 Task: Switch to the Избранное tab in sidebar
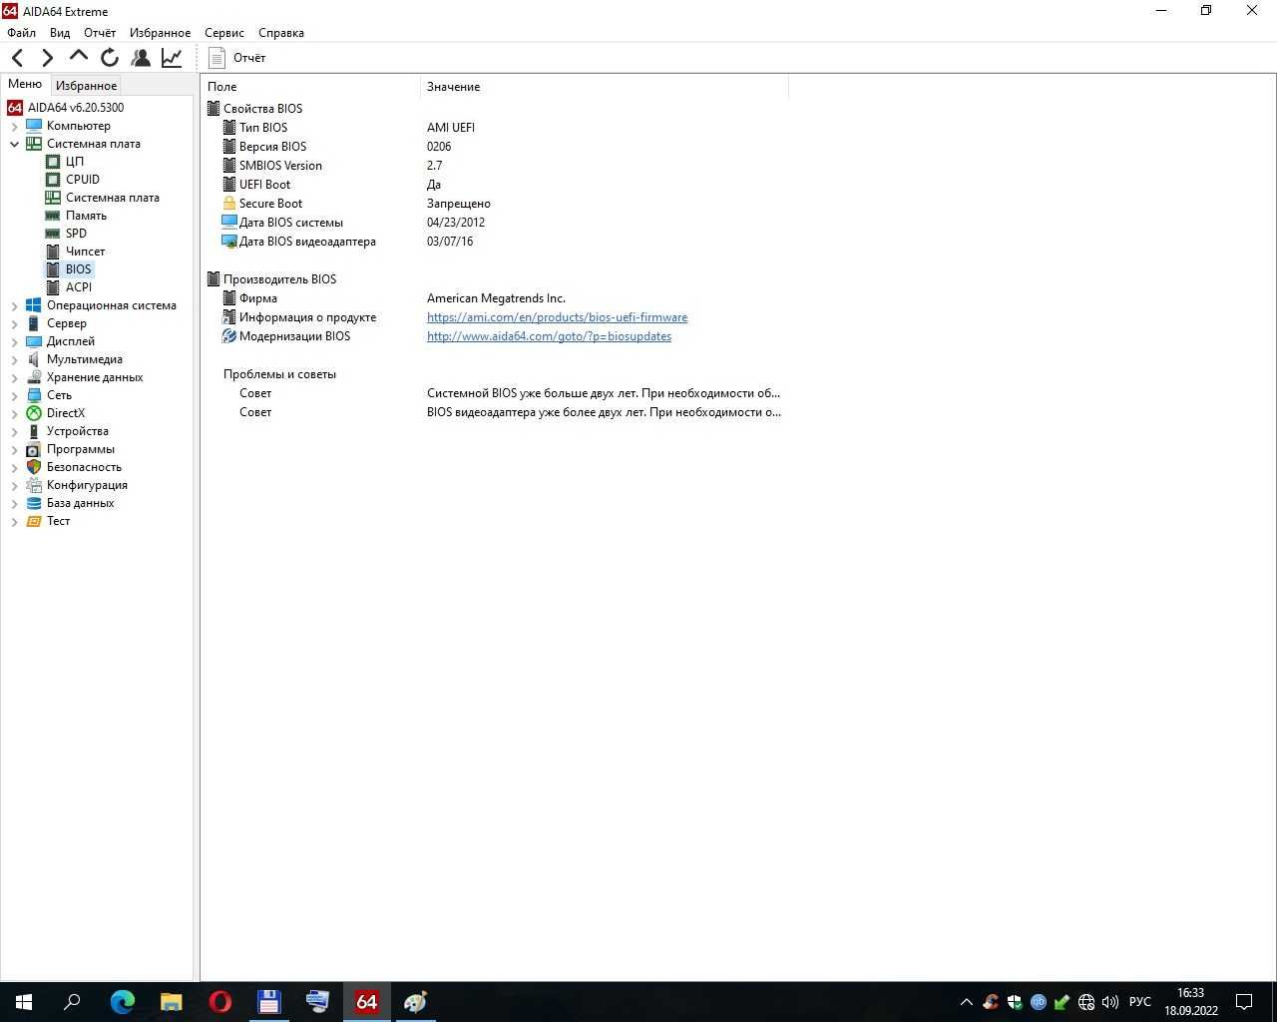pos(86,86)
